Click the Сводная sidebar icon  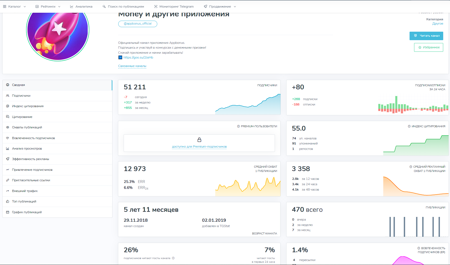click(8, 85)
